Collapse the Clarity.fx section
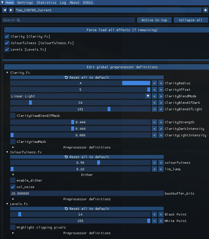The height and width of the screenshot is (239, 209). (x=7, y=73)
